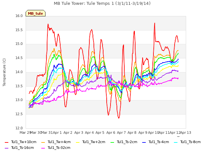Click the blue Tul1_Ts-4cm legend swatch
The height and width of the screenshot is (154, 205).
[144, 142]
